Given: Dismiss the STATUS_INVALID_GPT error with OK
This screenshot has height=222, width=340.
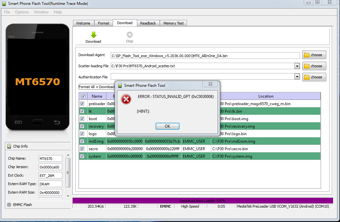Looking at the screenshot, I should point(167,126).
